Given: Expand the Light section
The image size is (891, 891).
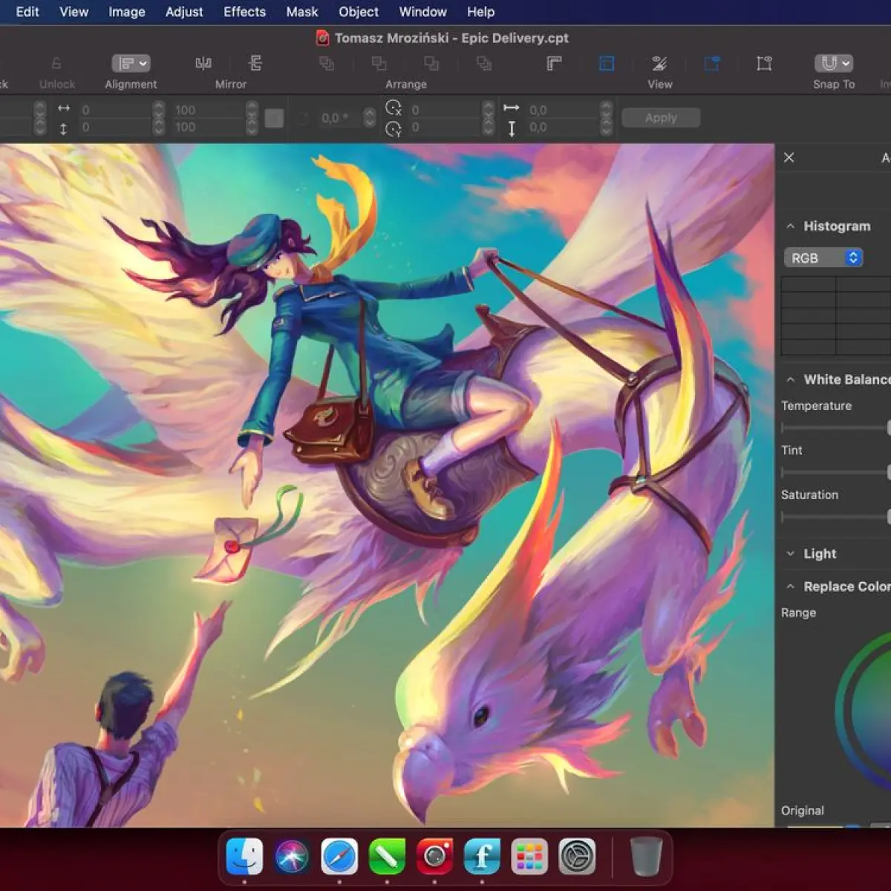Looking at the screenshot, I should [x=790, y=554].
